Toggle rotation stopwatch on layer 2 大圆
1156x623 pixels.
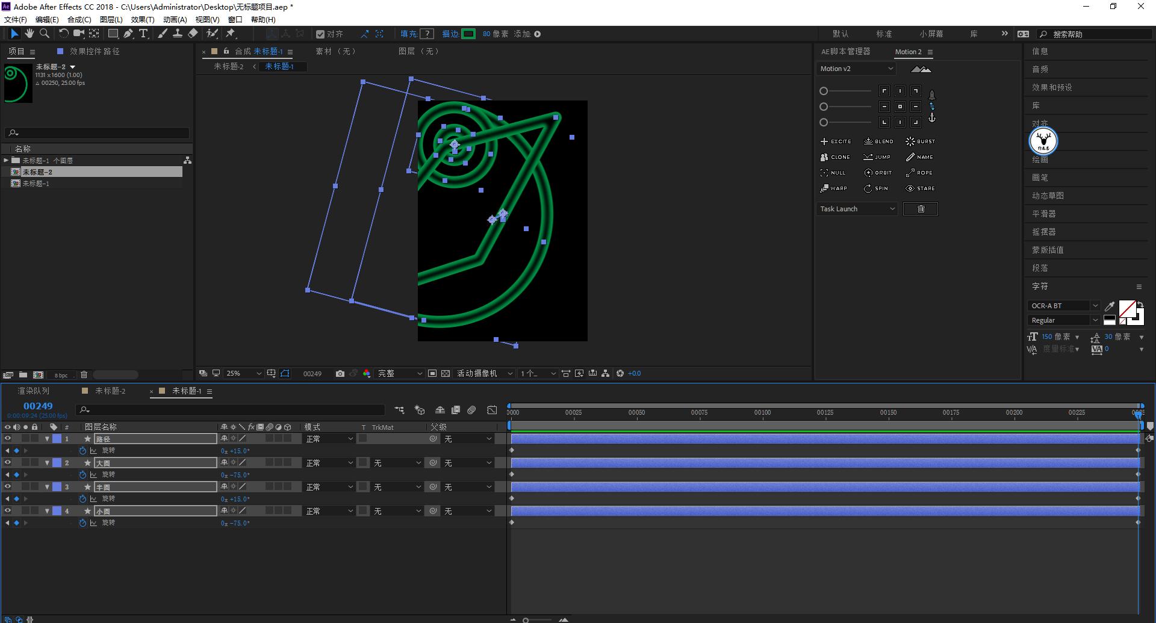[82, 475]
